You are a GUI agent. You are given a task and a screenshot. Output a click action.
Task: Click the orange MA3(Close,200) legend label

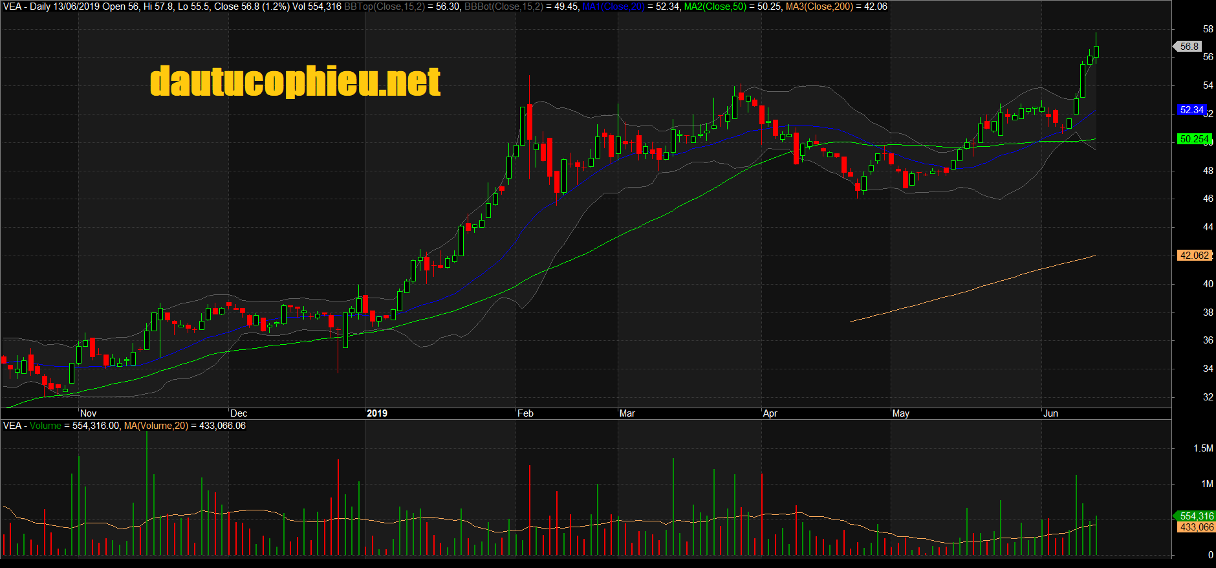pyautogui.click(x=819, y=6)
